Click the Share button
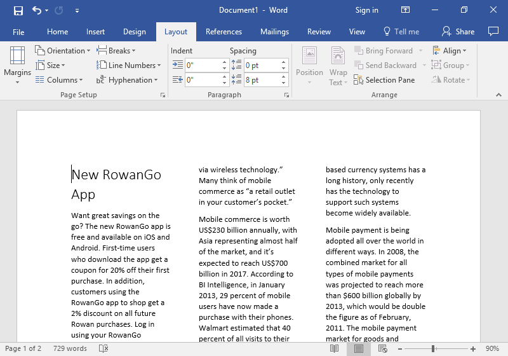 (458, 32)
